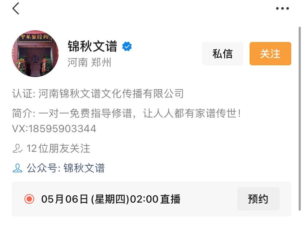Tap the live broadcast announcement card
303x238 pixels.
[x=151, y=199]
